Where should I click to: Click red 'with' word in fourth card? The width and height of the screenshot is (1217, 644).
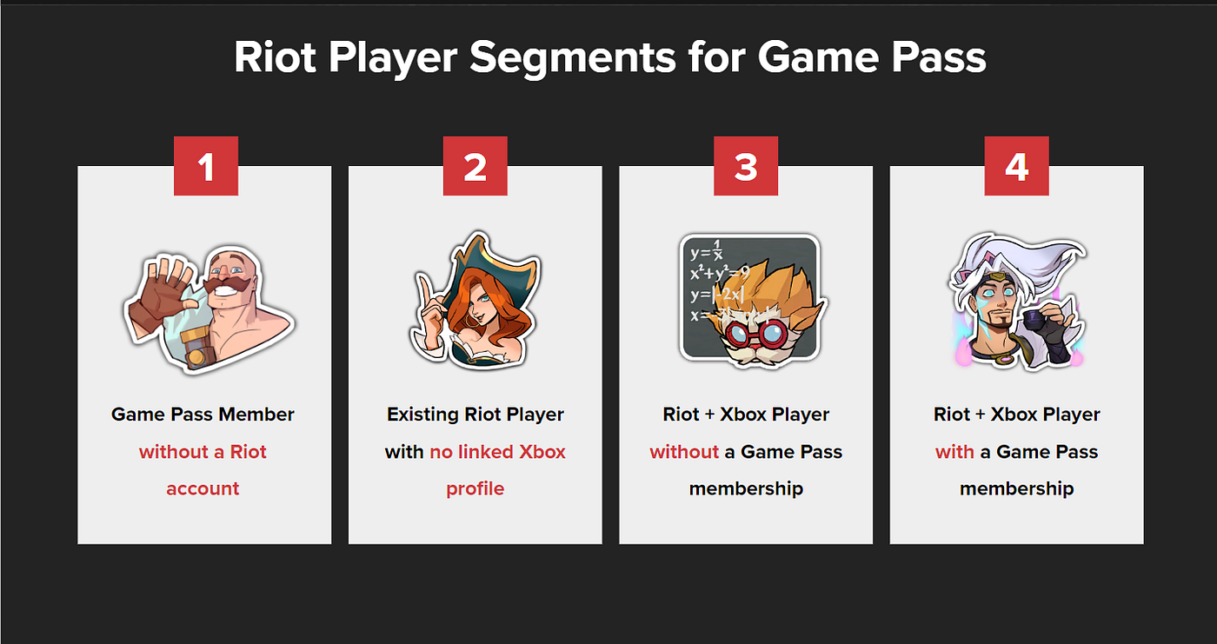[954, 452]
